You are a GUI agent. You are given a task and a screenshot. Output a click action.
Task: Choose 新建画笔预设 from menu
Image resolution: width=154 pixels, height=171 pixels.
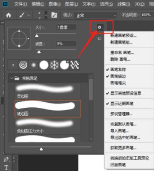123,36
